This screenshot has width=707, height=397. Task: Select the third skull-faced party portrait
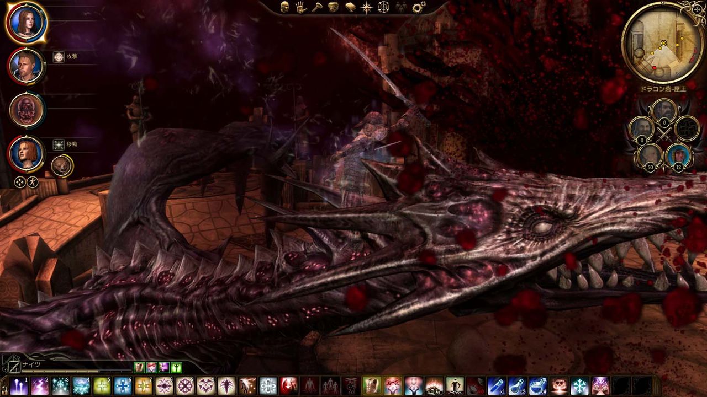point(26,110)
